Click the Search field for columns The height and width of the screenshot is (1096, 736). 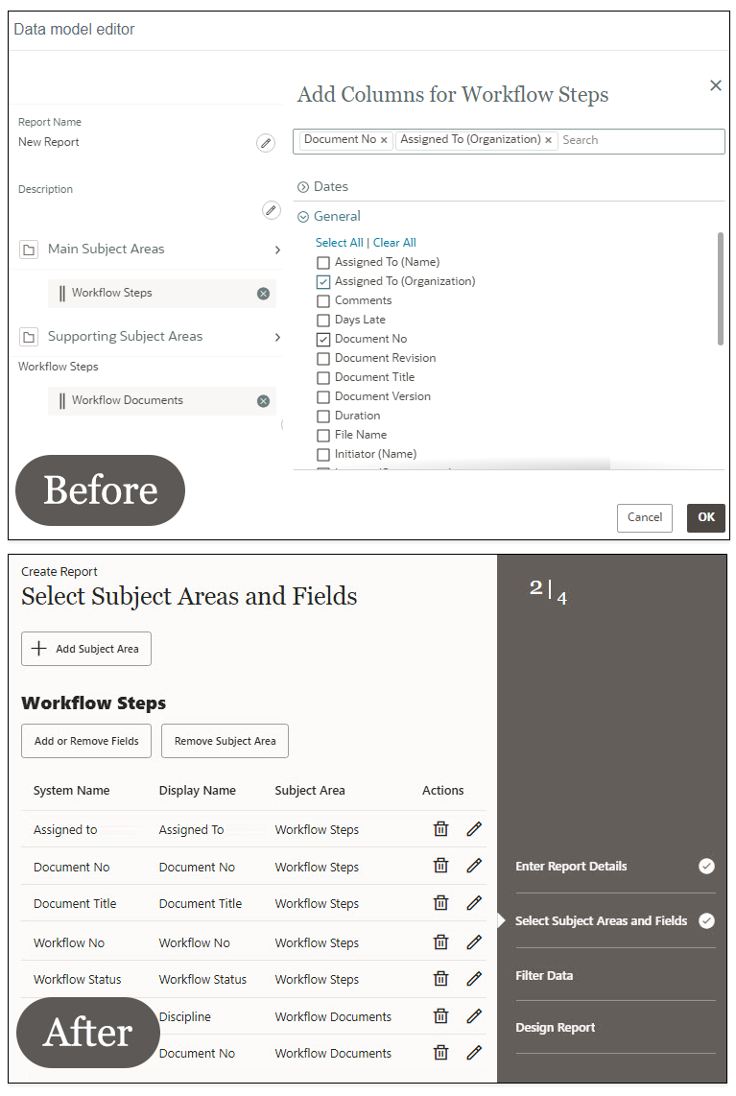[639, 140]
